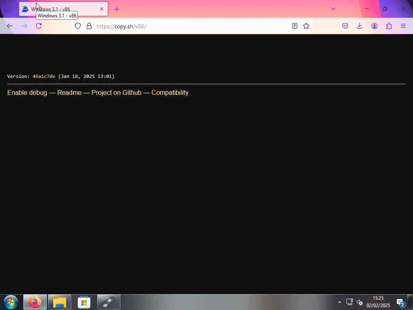Open Microsoft Store from the taskbar
Screen dimensions: 413x310
tap(84, 302)
